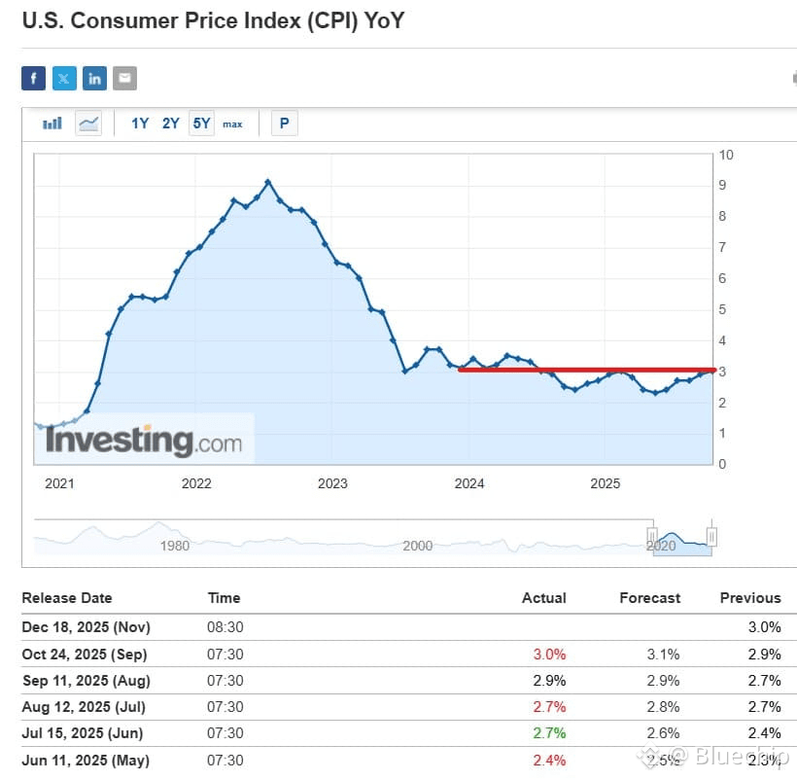Click the CPI peak data point on the chart
The height and width of the screenshot is (780, 797).
point(267,182)
